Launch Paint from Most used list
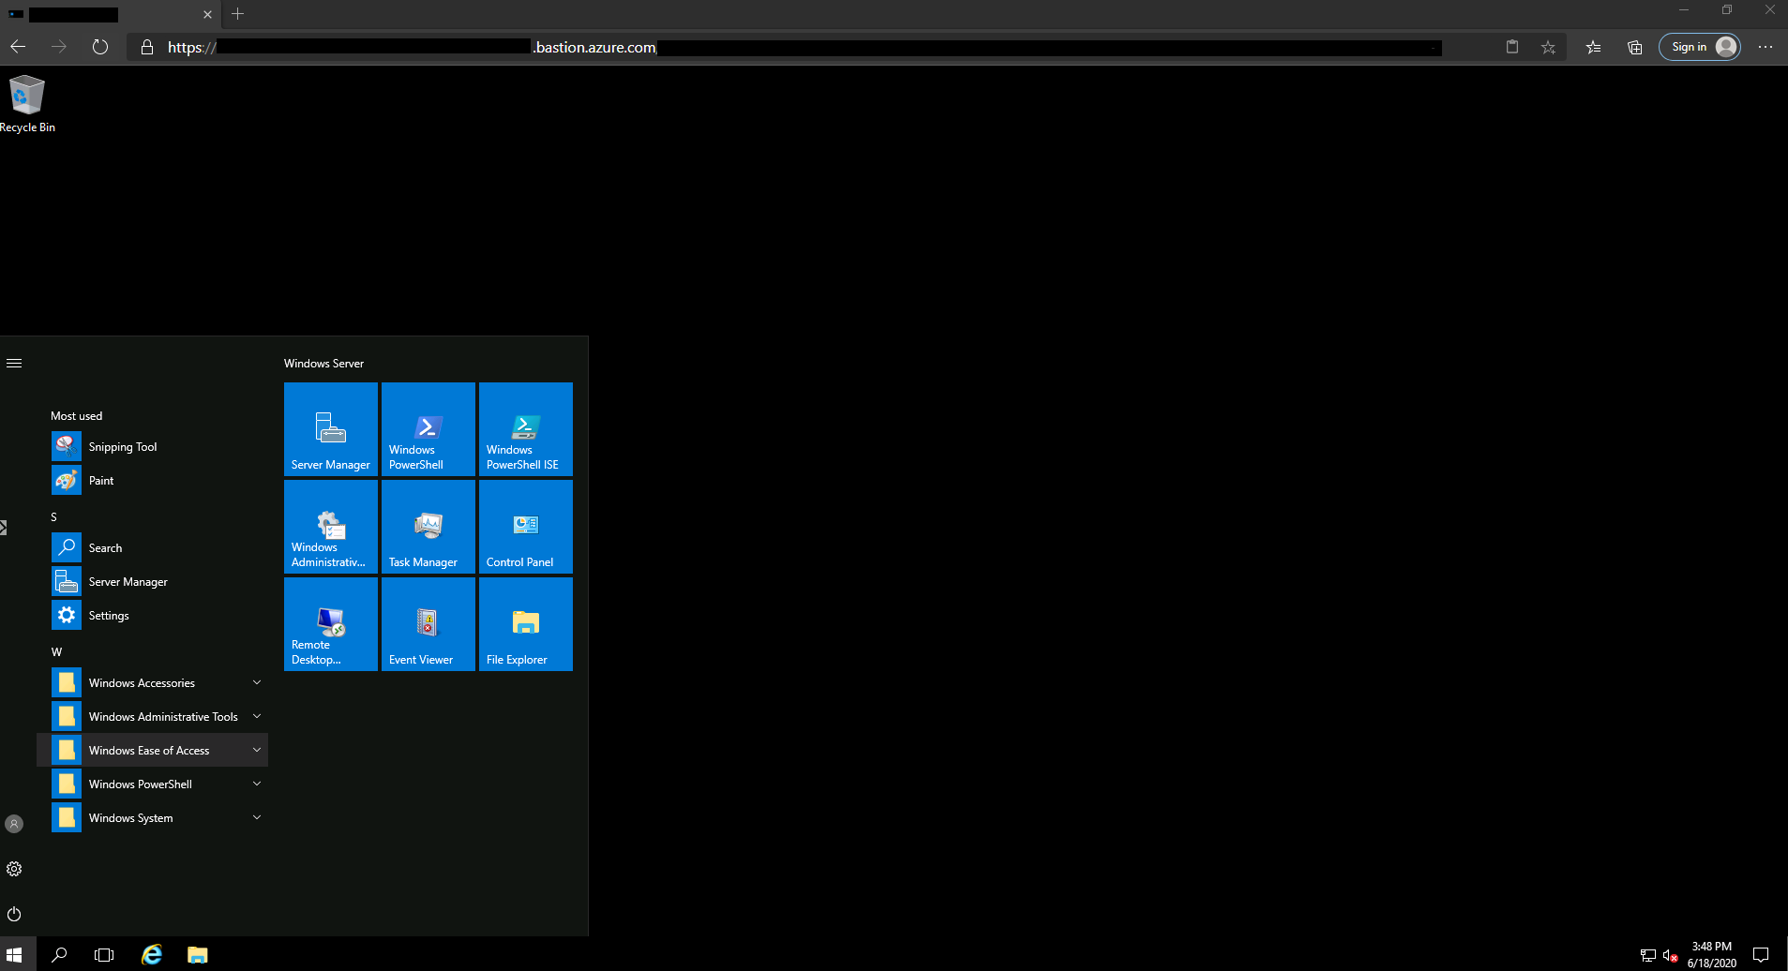The image size is (1788, 971). point(152,480)
